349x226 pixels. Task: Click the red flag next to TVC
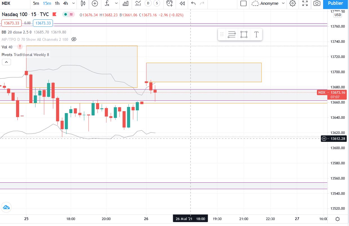(55, 15)
